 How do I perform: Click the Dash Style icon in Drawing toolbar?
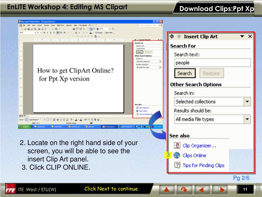(89, 120)
